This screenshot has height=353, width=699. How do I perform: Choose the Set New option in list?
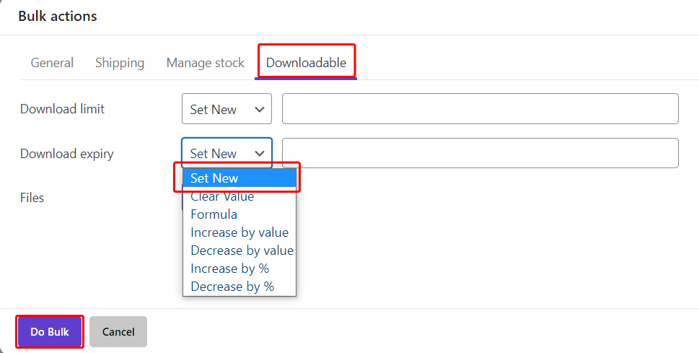[x=239, y=178]
